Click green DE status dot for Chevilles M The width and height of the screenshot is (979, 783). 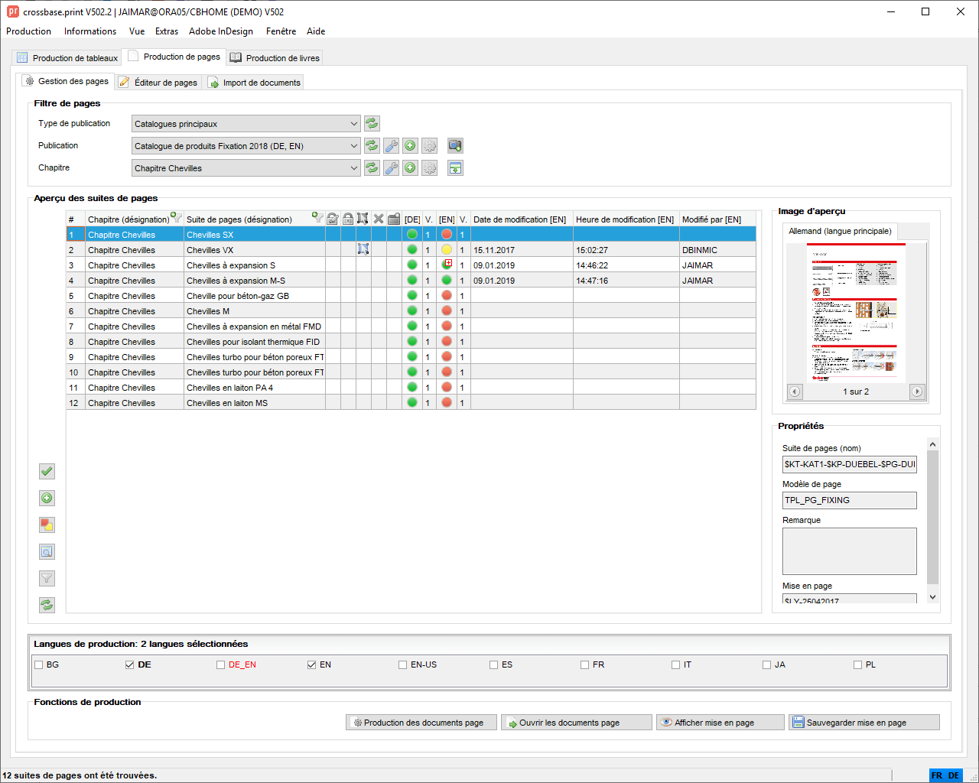[x=412, y=310]
